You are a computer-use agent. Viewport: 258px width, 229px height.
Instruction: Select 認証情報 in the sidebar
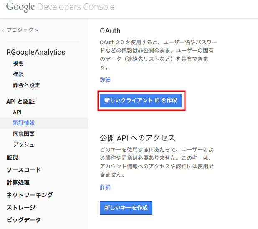[24, 123]
